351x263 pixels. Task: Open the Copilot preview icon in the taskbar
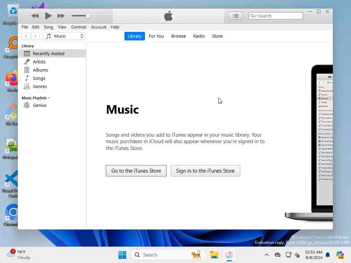[x=340, y=255]
